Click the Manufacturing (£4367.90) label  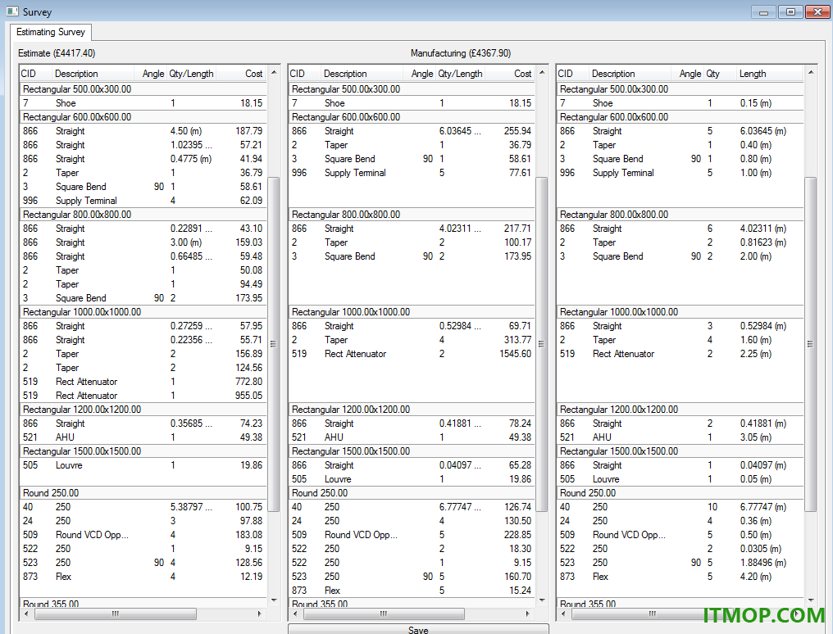click(x=461, y=53)
